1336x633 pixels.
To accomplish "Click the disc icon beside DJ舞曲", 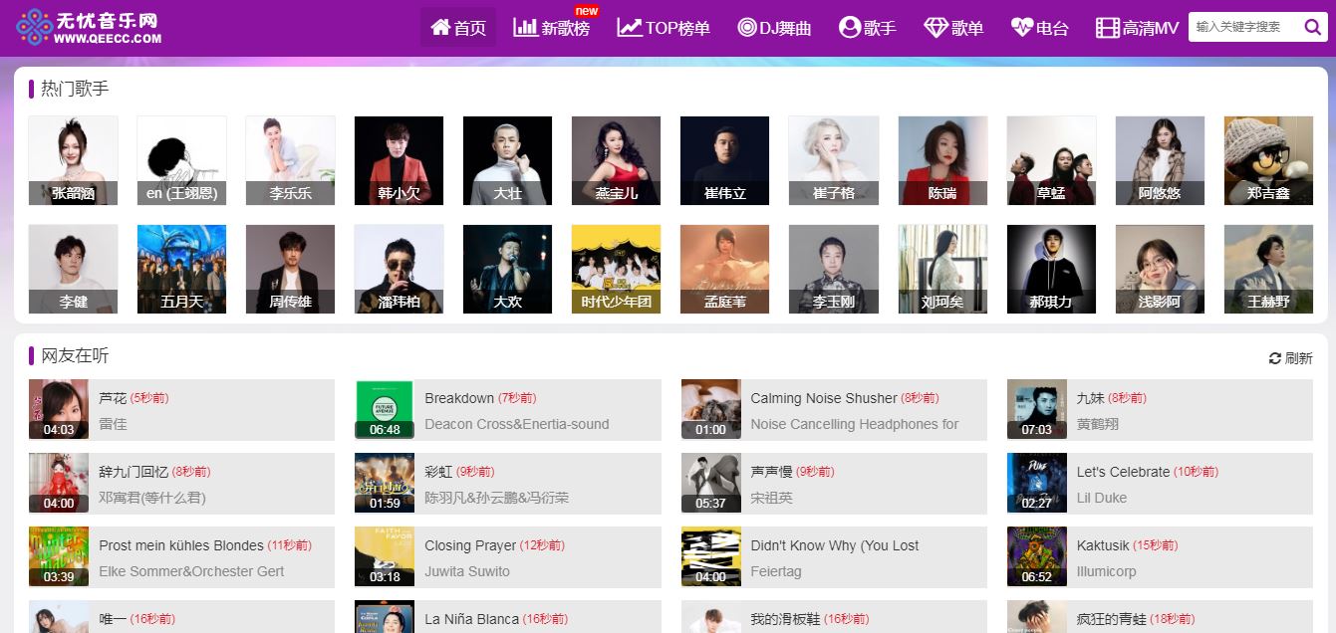I will 747,27.
